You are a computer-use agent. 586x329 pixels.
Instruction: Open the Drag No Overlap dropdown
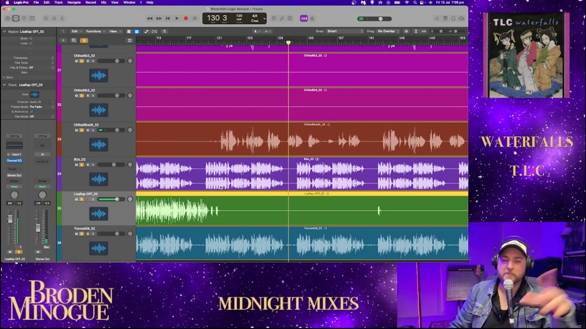(388, 31)
